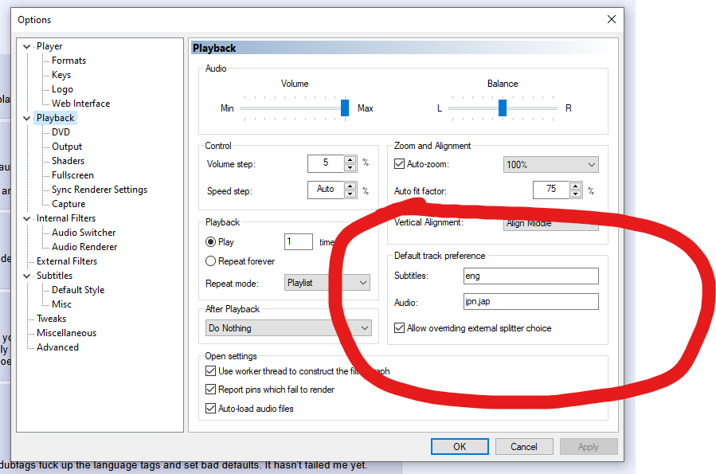Click the OK button
716x474 pixels.
click(x=460, y=447)
